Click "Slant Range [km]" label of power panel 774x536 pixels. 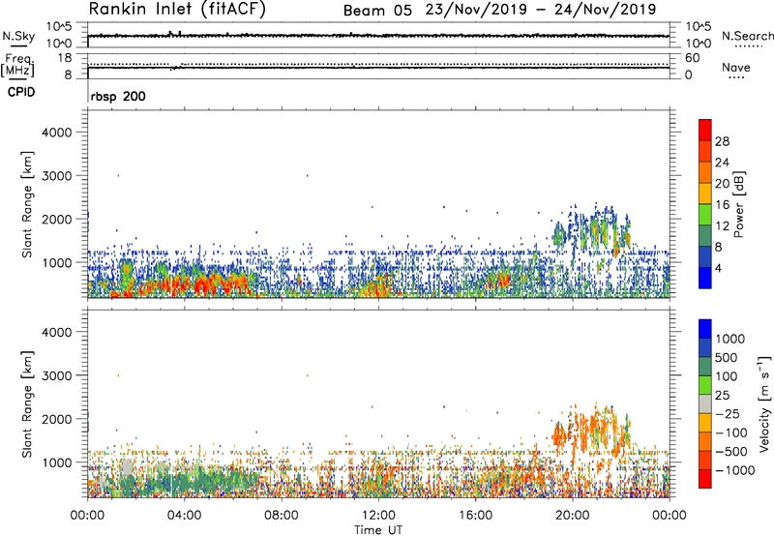27,204
